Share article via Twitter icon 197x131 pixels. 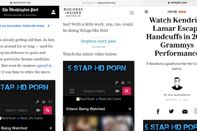point(171,111)
